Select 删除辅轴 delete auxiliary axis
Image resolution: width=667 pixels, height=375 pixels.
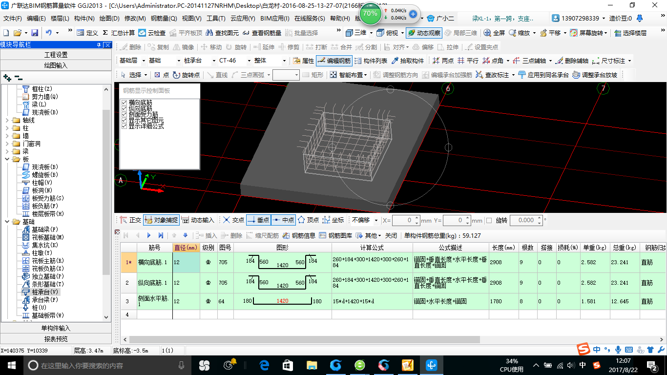pyautogui.click(x=572, y=61)
